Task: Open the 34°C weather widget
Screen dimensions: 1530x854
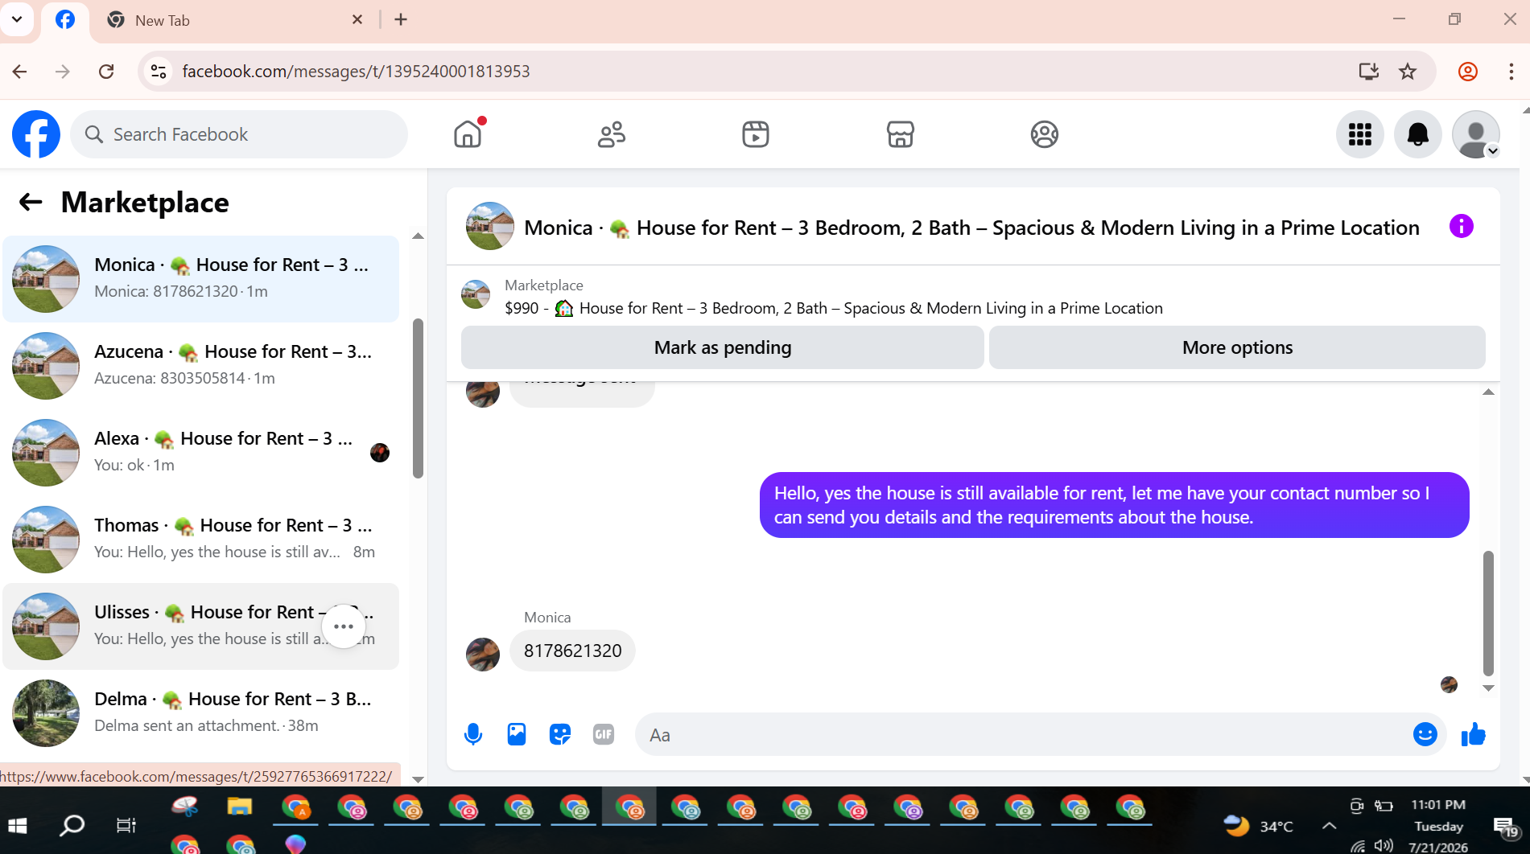Action: click(1258, 825)
